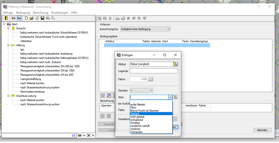279x143 pixels.
Task: Click the 'Darstellungstyp' column header
Action: point(199,41)
